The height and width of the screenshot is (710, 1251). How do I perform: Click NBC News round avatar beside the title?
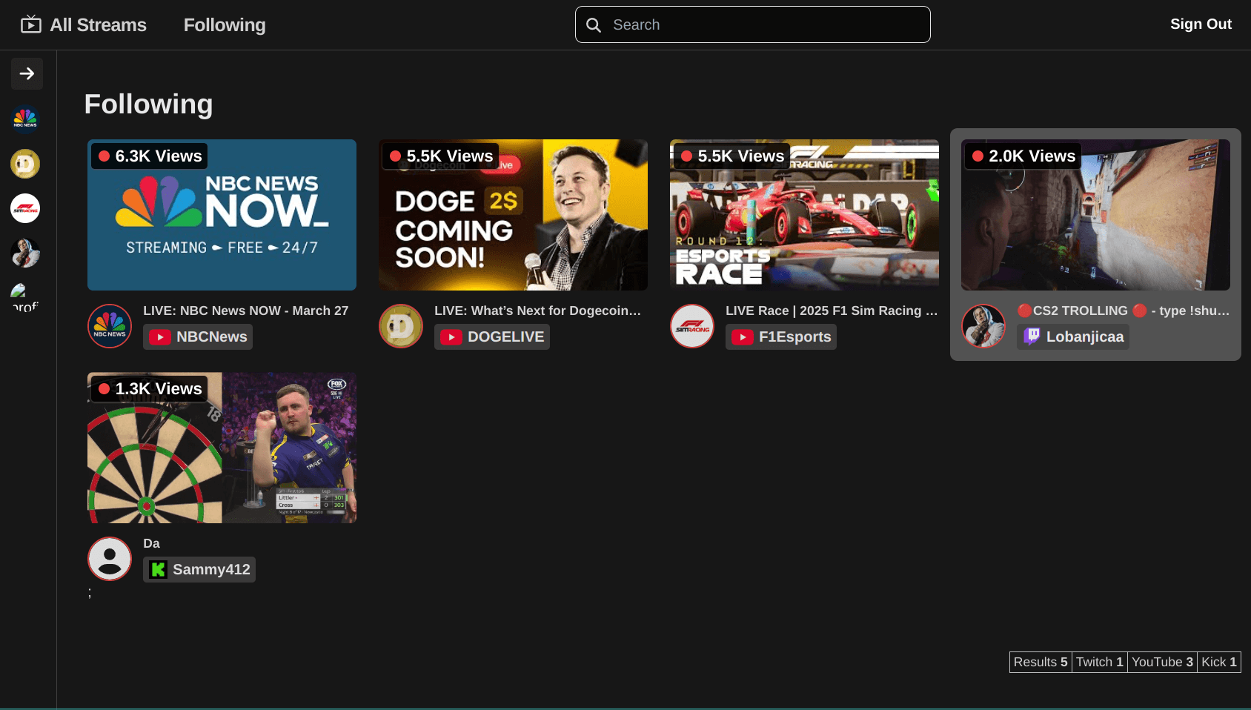[x=110, y=326]
